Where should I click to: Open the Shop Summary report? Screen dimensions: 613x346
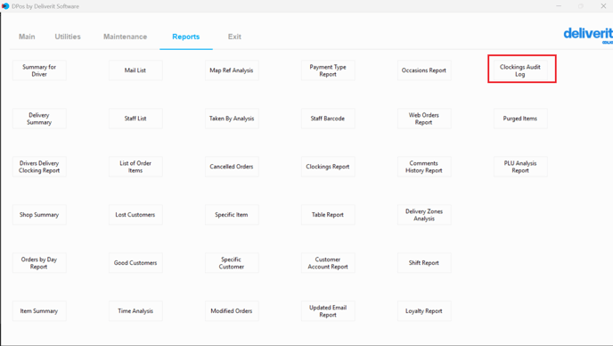pos(39,215)
